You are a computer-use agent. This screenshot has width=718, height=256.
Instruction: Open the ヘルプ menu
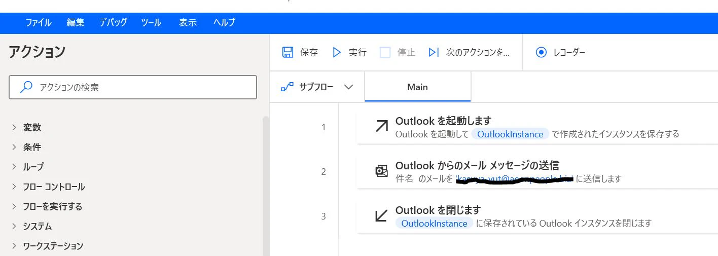(224, 22)
